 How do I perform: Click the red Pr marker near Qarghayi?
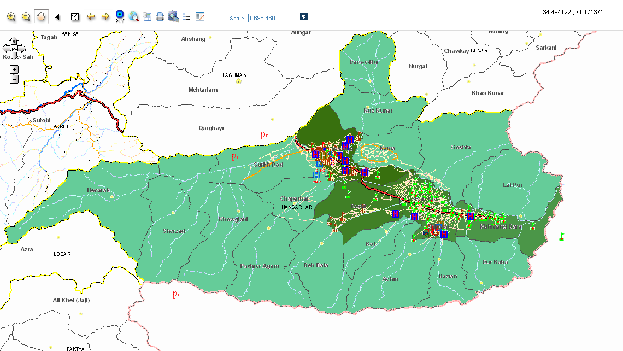click(264, 135)
